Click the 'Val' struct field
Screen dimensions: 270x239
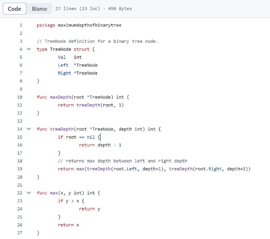coord(62,57)
